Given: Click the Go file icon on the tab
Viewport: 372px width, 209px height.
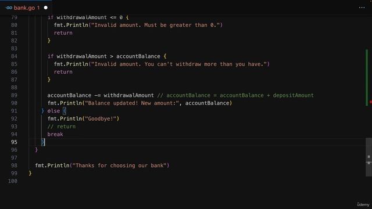Looking at the screenshot, I should [x=9, y=8].
